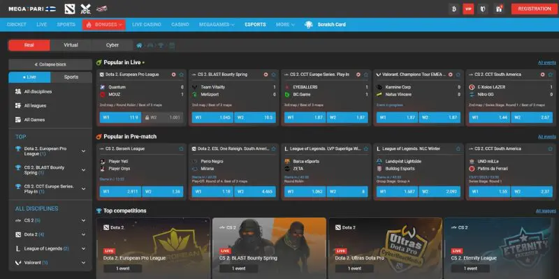Click the All disciplines icon in sidebar
The width and height of the screenshot is (559, 279).
click(18, 91)
